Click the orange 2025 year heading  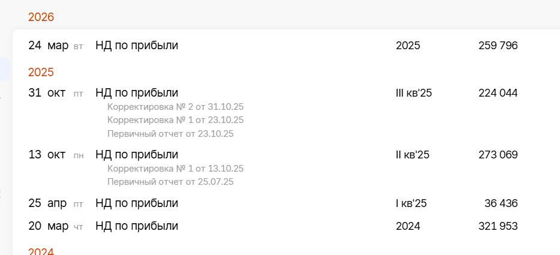coord(41,72)
